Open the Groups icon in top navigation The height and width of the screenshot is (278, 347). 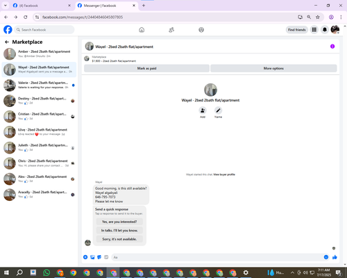point(201,30)
